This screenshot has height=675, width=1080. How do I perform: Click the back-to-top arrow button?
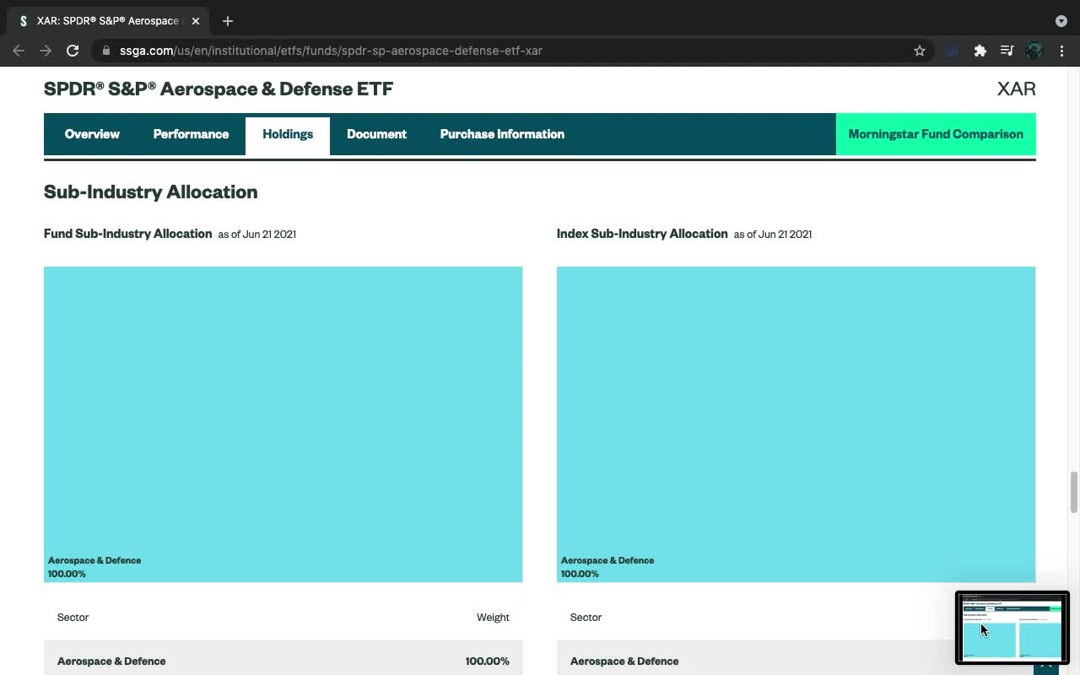coord(1046,667)
